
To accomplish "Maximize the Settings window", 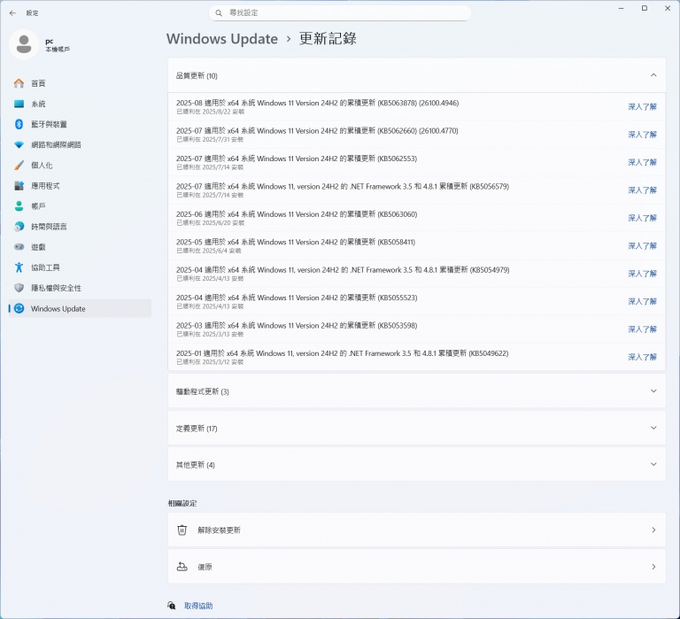I will click(645, 8).
